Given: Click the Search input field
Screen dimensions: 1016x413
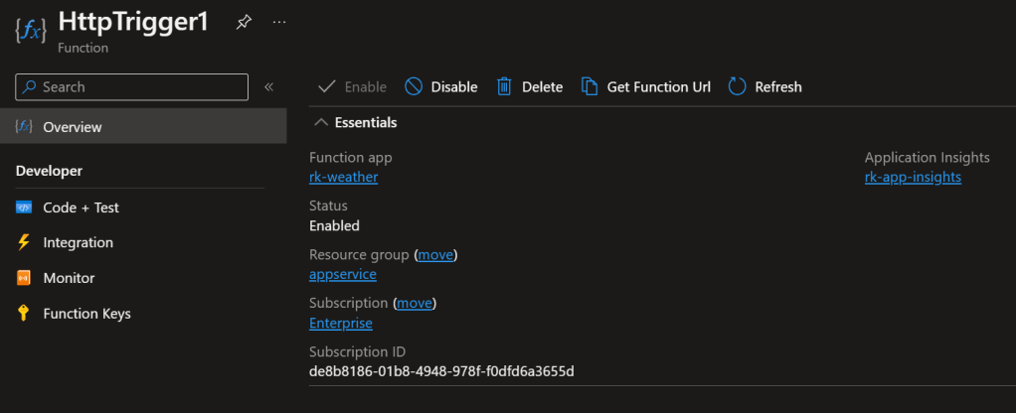Looking at the screenshot, I should 132,87.
